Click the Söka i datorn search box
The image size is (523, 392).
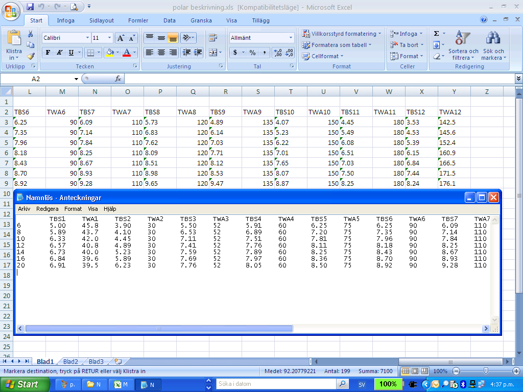(275, 384)
